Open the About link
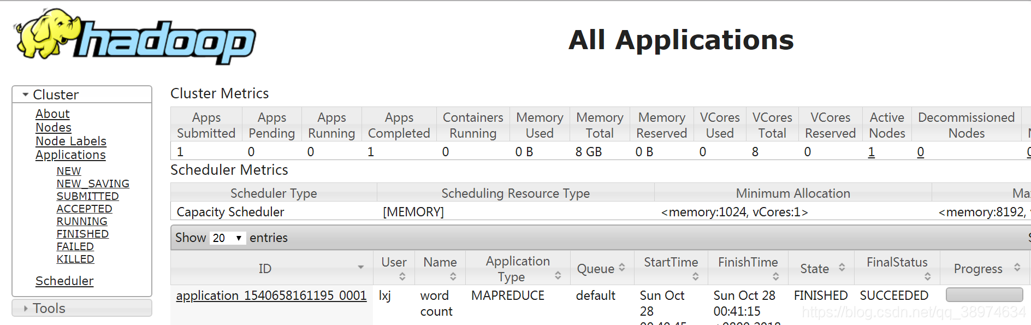The height and width of the screenshot is (325, 1031). [x=52, y=114]
